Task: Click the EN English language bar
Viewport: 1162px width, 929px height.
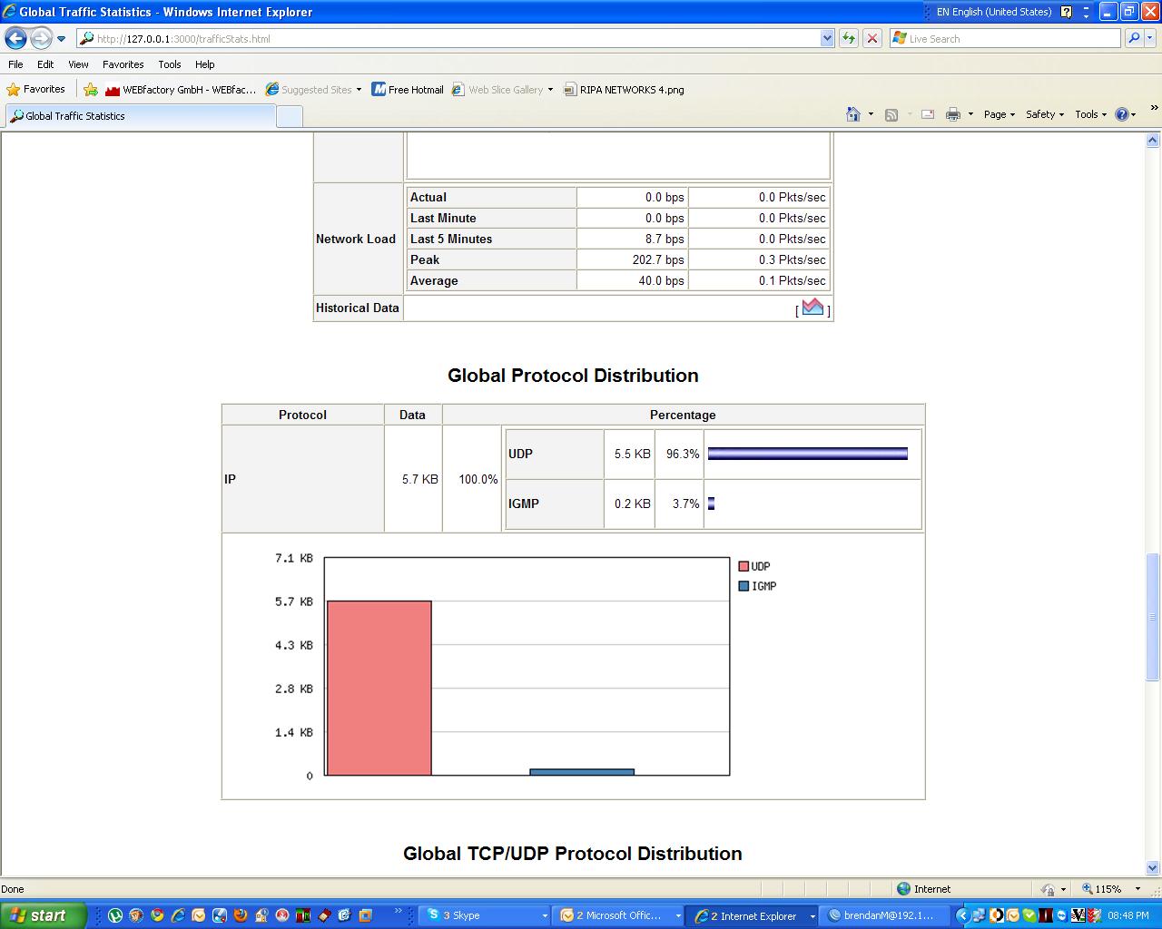Action: [993, 12]
